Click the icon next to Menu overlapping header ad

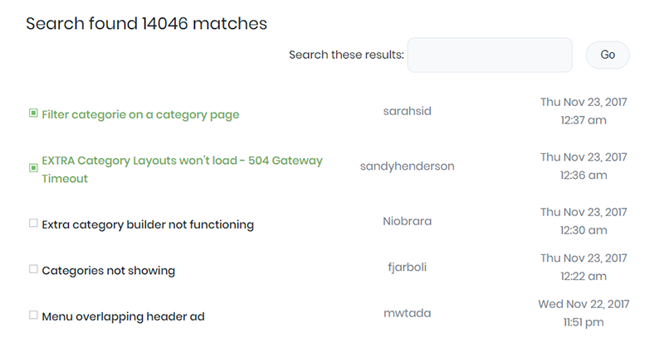pyautogui.click(x=33, y=315)
